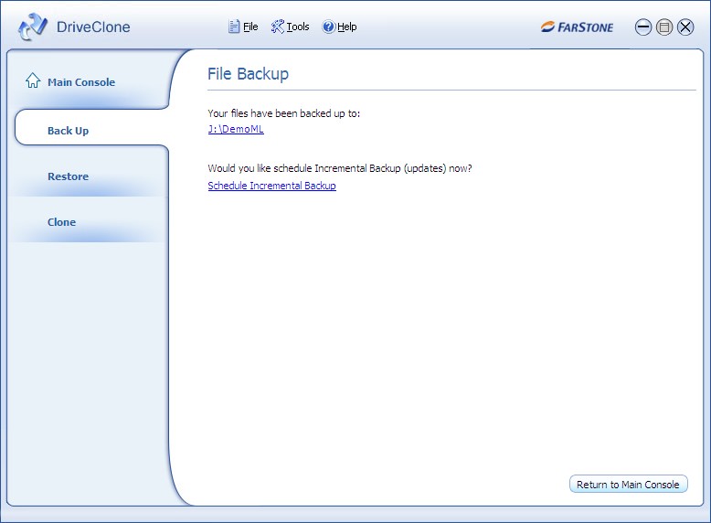Click the home icon beside Main Console
The height and width of the screenshot is (523, 711).
point(34,81)
